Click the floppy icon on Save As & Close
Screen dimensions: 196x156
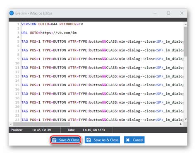88,140
